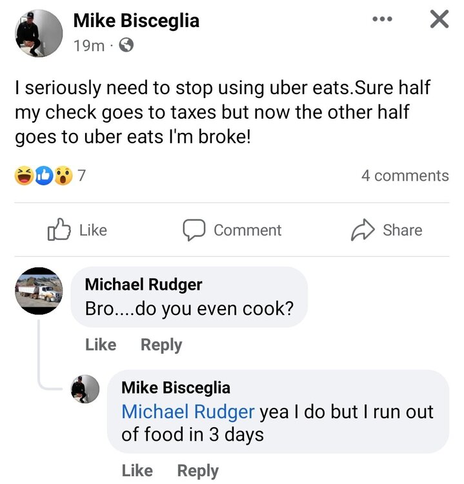Expand the 4 comments list
Screen dimensions: 464x484
tap(405, 176)
